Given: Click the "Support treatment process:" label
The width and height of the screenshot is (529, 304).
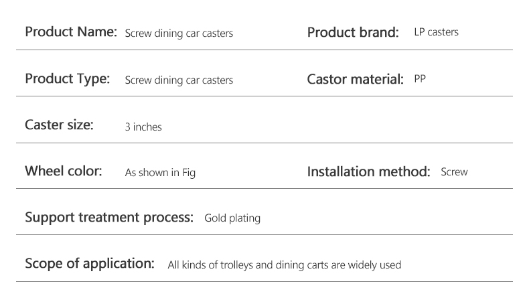Looking at the screenshot, I should pyautogui.click(x=108, y=218).
